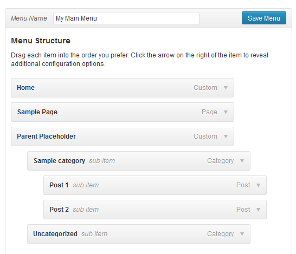Expand Parent Placeholder configuration arrow

click(226, 136)
